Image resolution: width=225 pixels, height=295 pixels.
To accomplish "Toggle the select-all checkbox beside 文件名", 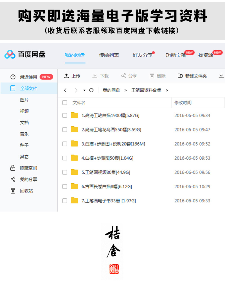I will click(65, 103).
